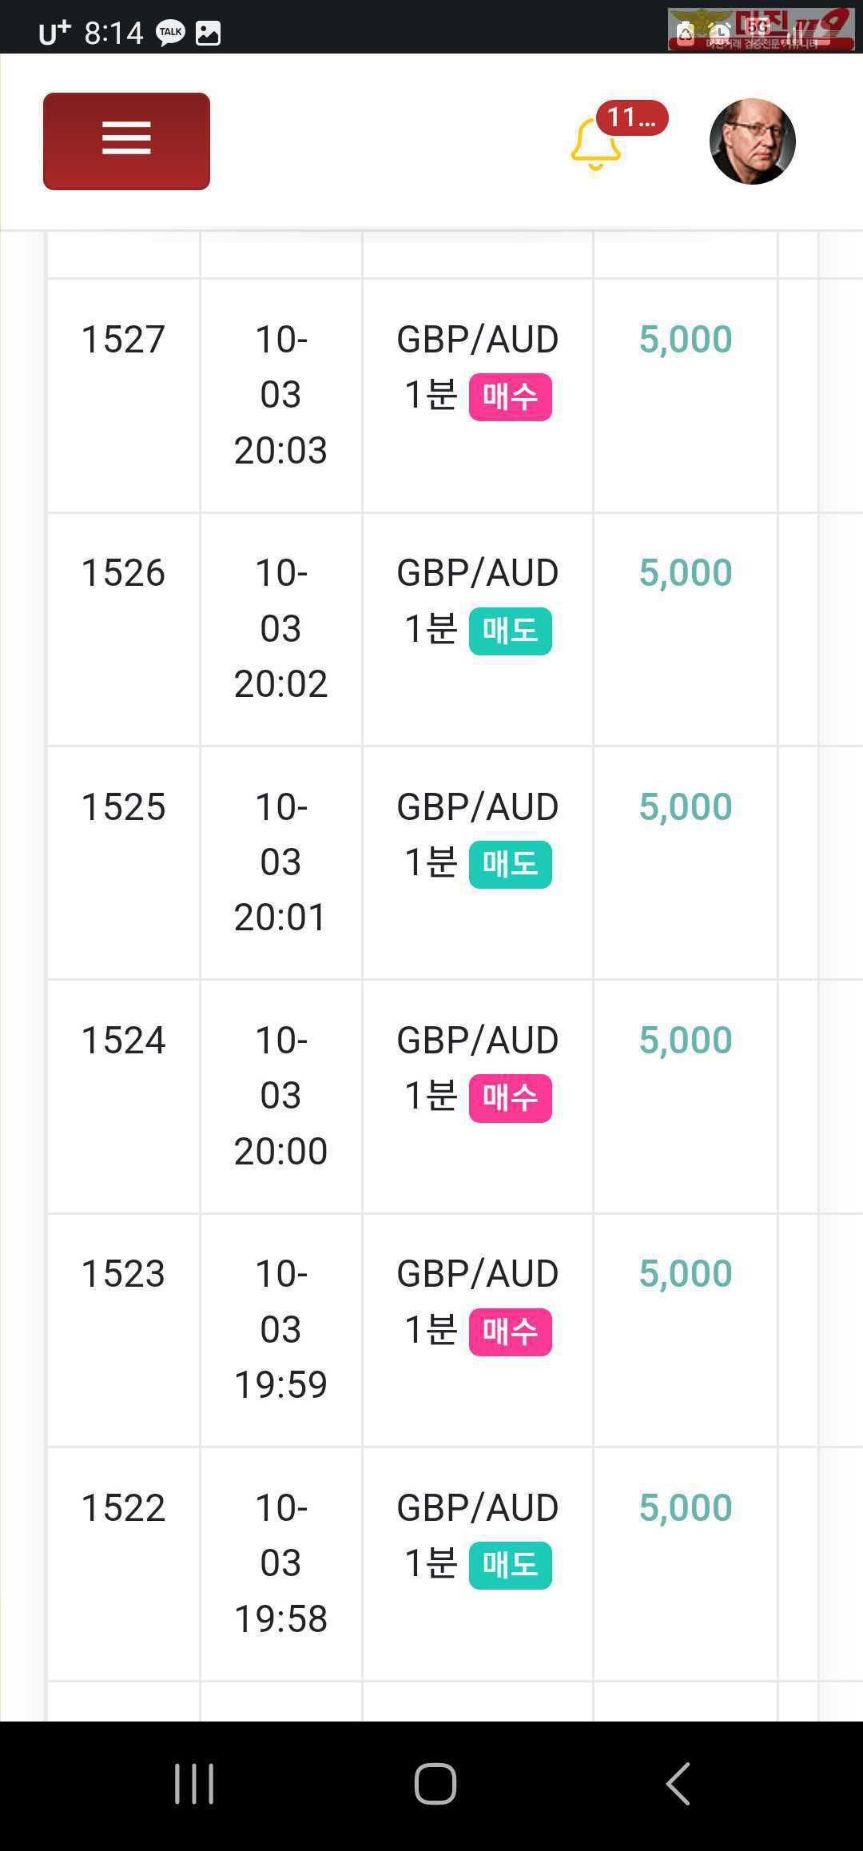Select the 매수 badge on order 1523
The height and width of the screenshot is (1851, 863).
coord(510,1332)
